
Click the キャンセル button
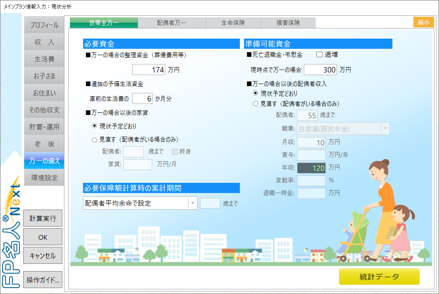pyautogui.click(x=43, y=256)
